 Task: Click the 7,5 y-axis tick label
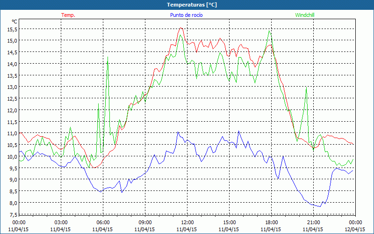pyautogui.click(x=14, y=214)
